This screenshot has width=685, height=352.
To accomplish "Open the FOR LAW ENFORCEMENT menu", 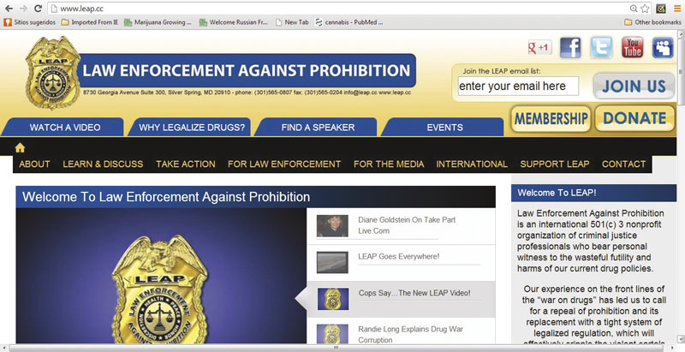I will tap(284, 164).
